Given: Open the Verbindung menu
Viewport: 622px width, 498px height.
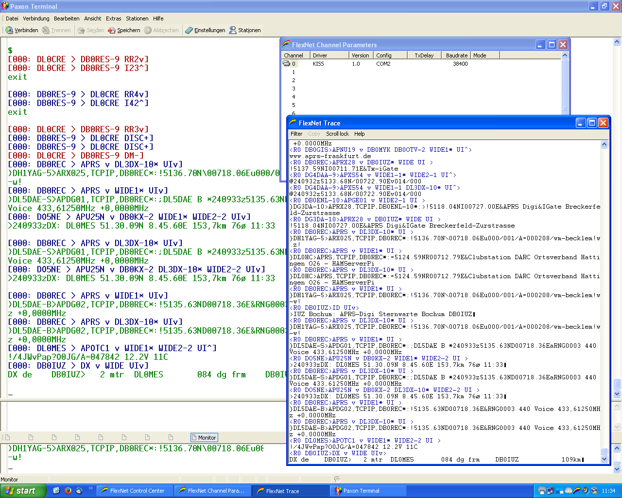Looking at the screenshot, I should click(36, 18).
